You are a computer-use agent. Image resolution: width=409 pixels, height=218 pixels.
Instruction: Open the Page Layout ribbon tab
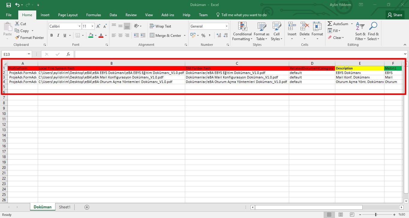click(68, 15)
